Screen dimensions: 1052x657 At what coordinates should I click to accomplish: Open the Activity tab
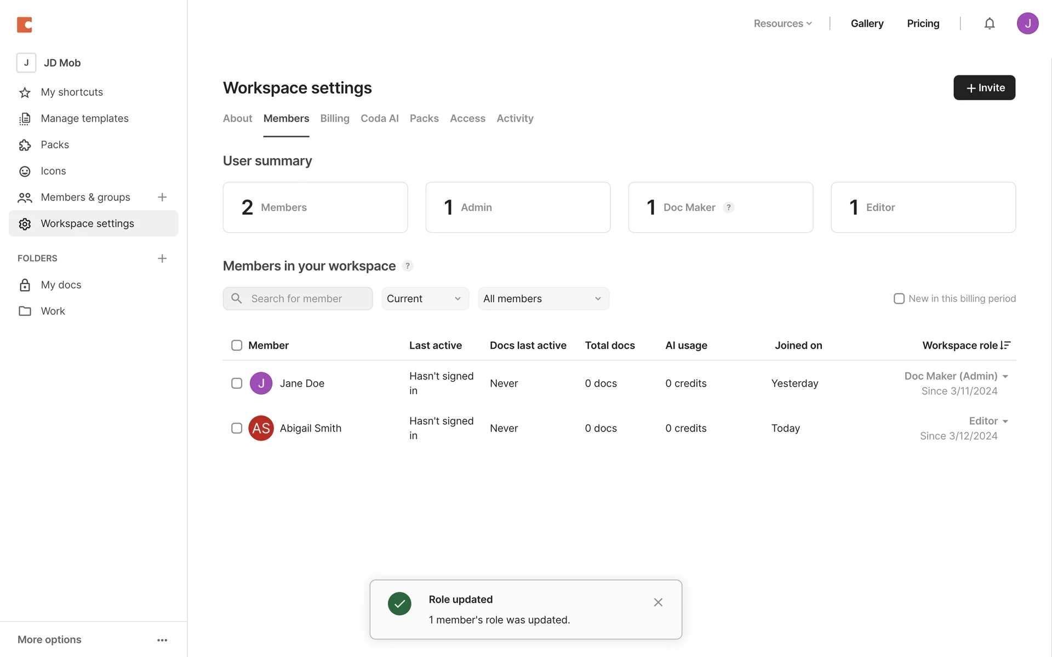point(514,119)
